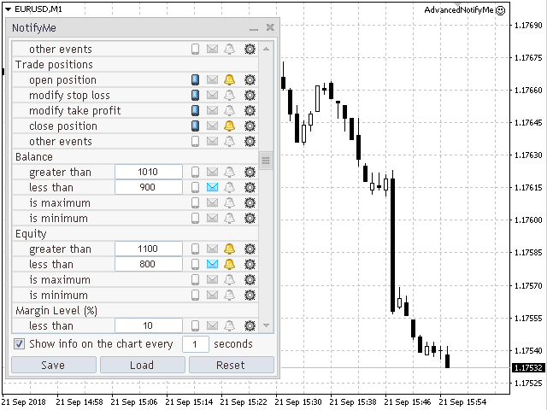Screen dimensions: 547x410
Task: Click the Balance greater than value field
Action: point(148,172)
